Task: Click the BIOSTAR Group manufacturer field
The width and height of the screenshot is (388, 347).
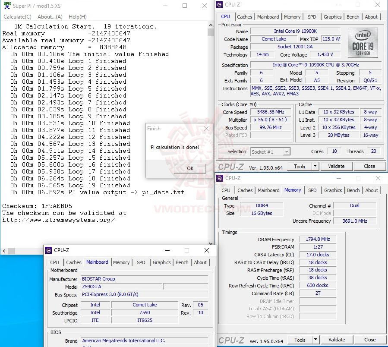Action: [x=145, y=279]
